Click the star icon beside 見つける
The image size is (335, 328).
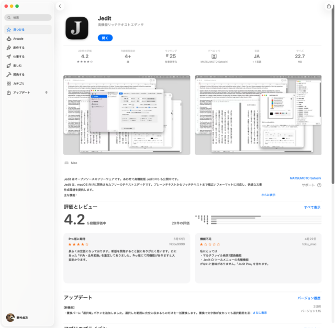coord(9,29)
